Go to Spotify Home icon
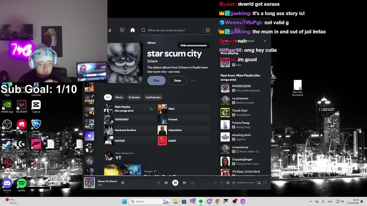367x206 pixels. click(x=132, y=30)
